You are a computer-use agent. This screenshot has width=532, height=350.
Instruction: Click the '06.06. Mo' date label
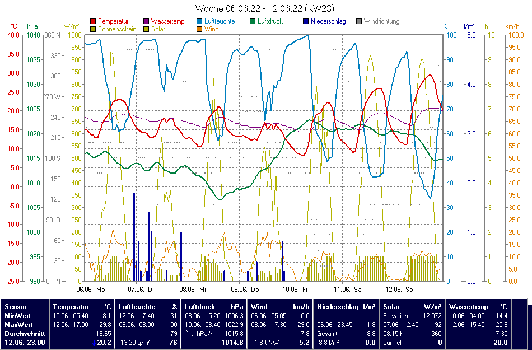pos(91,290)
